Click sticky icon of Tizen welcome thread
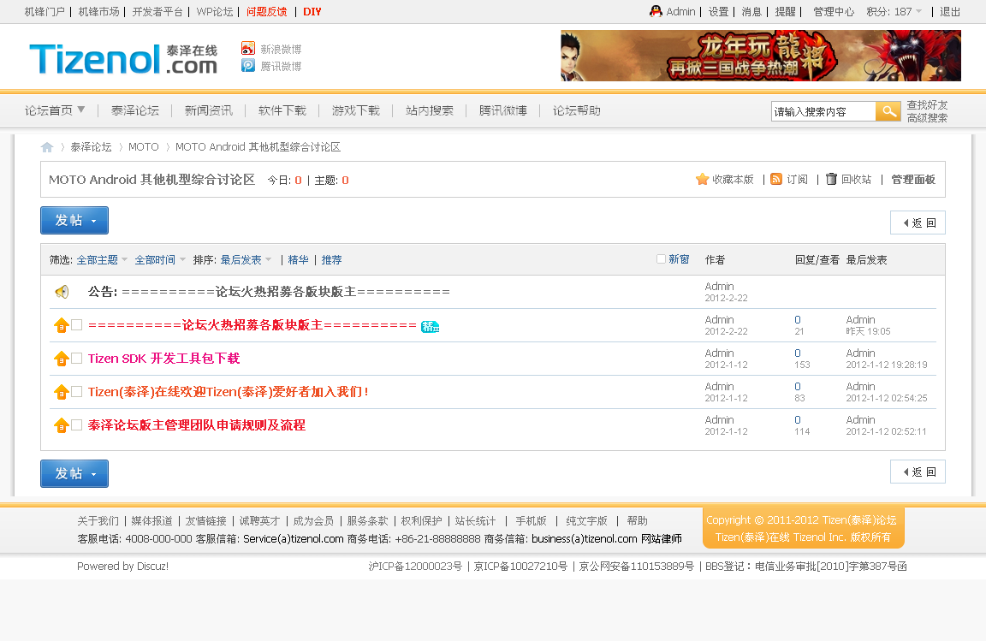 [62, 392]
